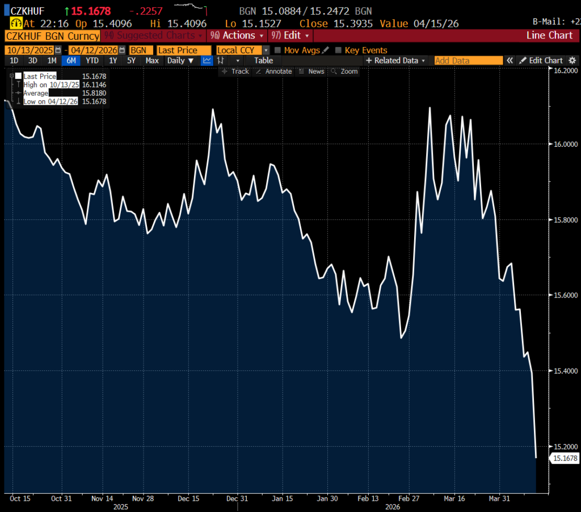Select the 1Y time range tab

coord(113,61)
